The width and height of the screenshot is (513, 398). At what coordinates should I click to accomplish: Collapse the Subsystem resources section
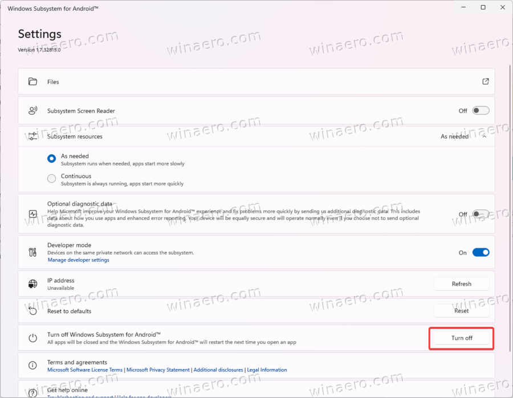click(484, 136)
